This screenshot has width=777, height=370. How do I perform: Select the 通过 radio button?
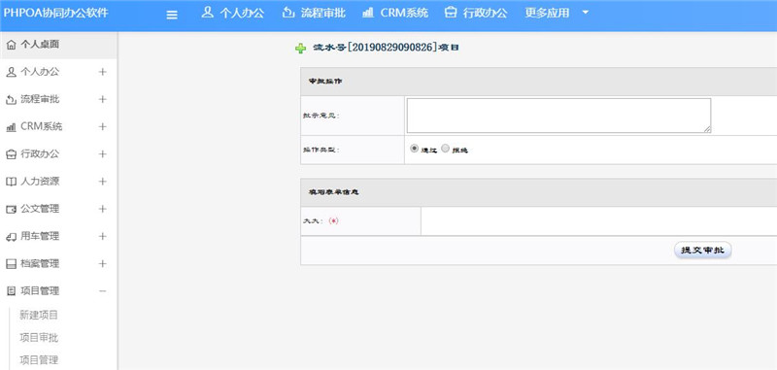point(415,149)
